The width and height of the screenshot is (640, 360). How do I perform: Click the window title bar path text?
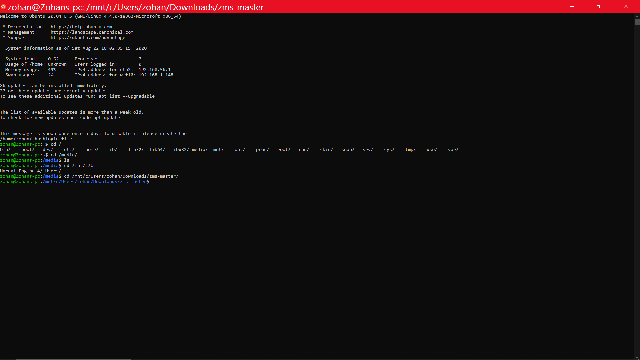(135, 7)
